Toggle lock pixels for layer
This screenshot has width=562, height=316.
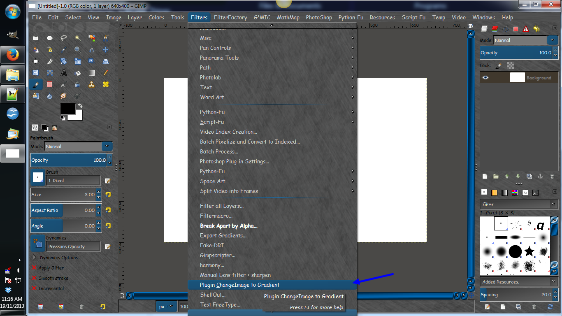coord(498,65)
